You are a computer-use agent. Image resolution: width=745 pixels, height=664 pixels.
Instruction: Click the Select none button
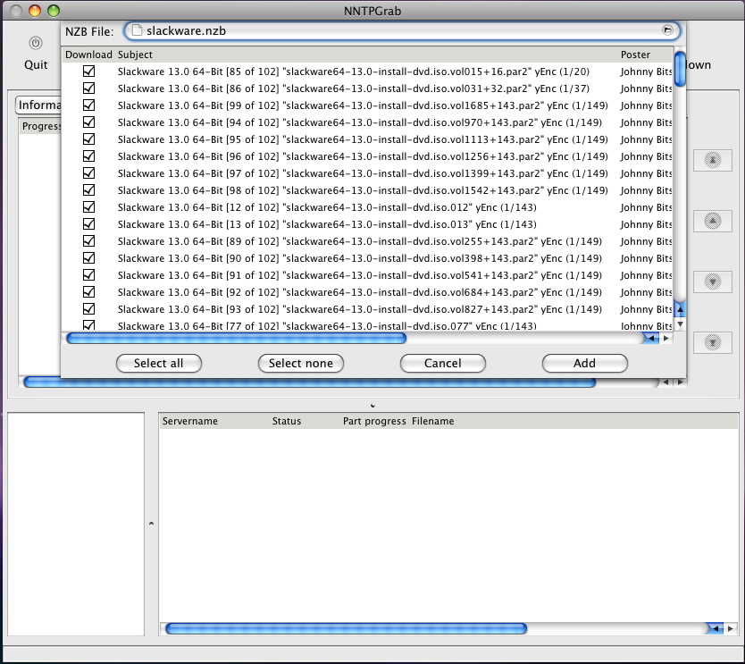[x=300, y=363]
